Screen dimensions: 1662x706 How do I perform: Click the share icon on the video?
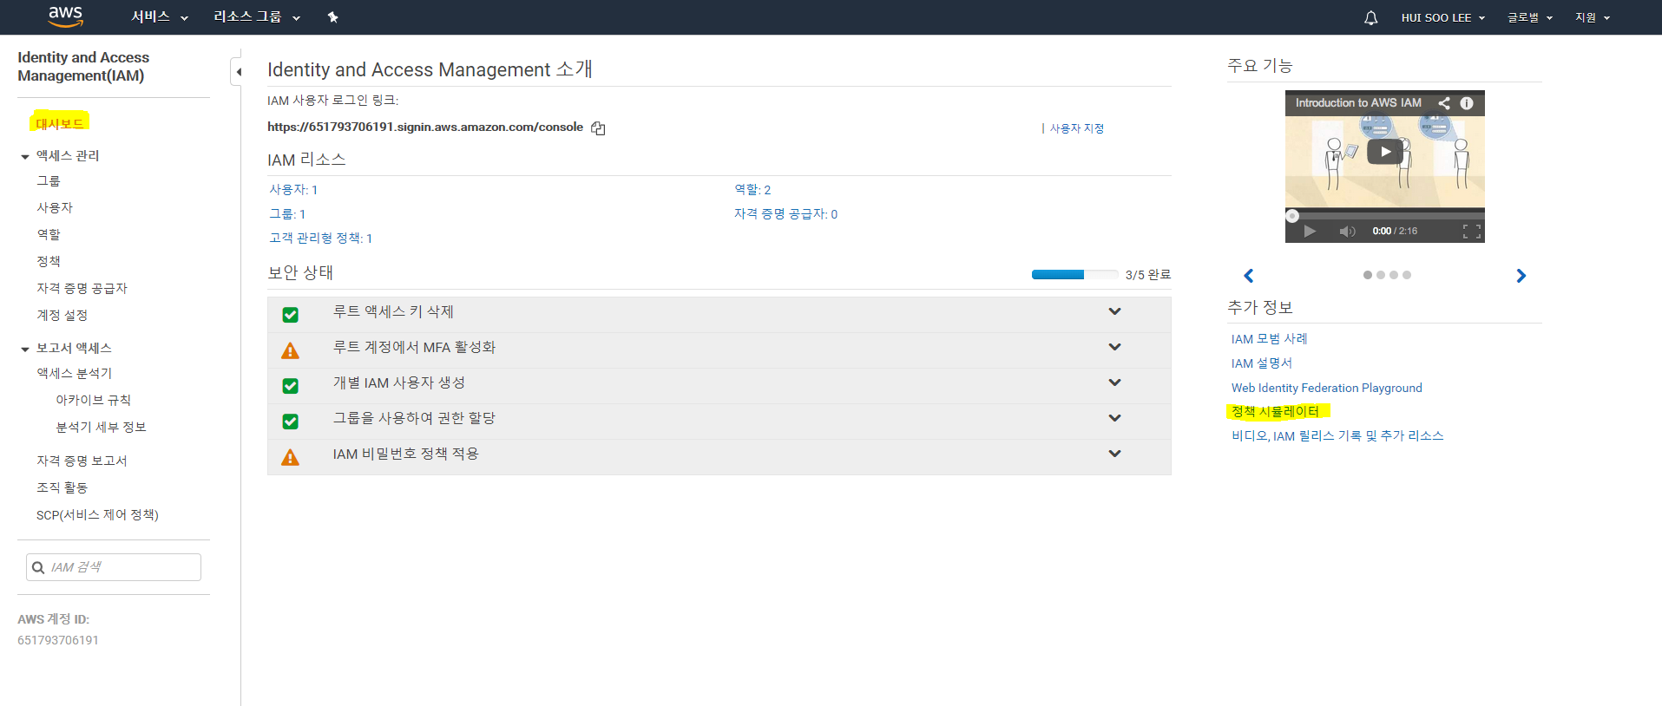tap(1444, 103)
